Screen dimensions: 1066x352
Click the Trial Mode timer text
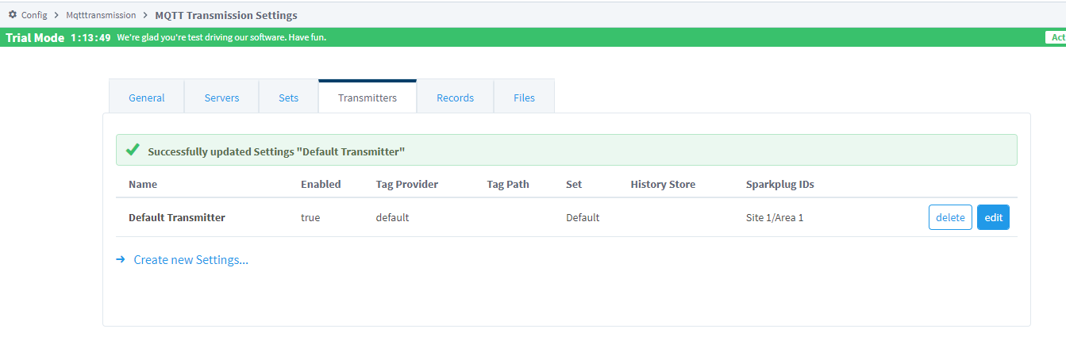click(90, 37)
